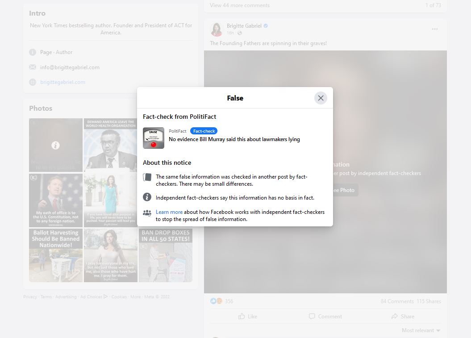Image resolution: width=471 pixels, height=338 pixels.
Task: Click the people group icon in notice
Action: pyautogui.click(x=147, y=213)
